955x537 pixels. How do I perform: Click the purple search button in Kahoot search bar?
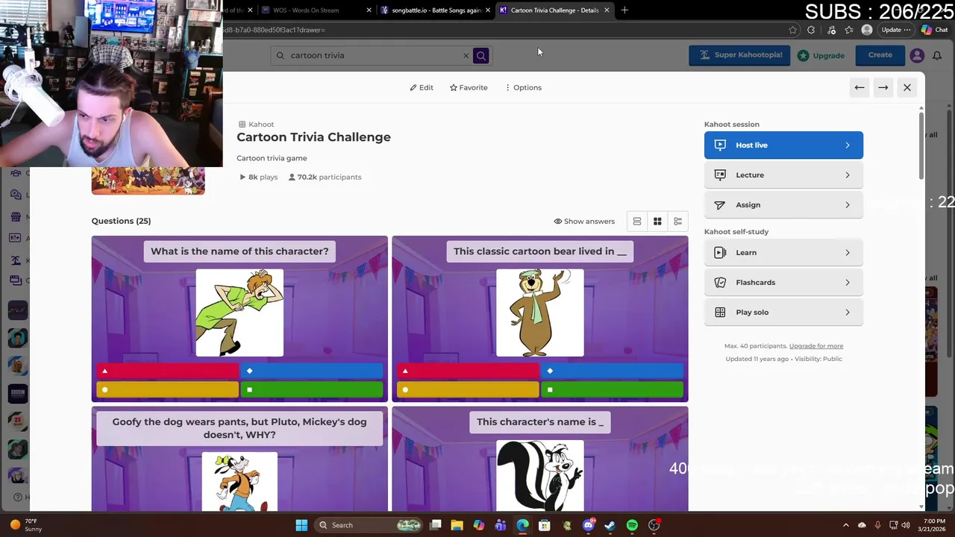tap(481, 55)
